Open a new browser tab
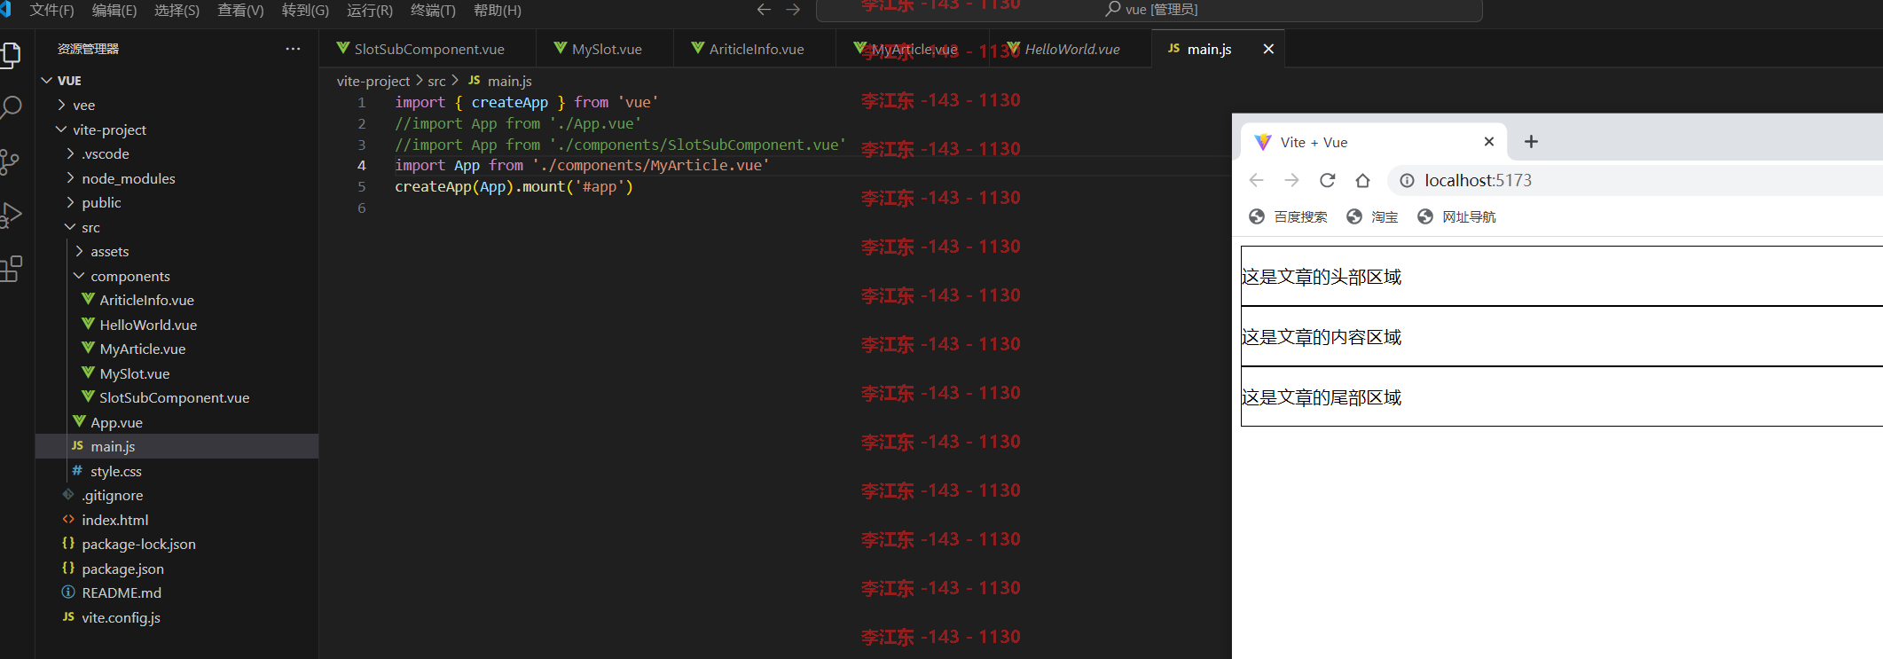The width and height of the screenshot is (1883, 659). click(1531, 142)
